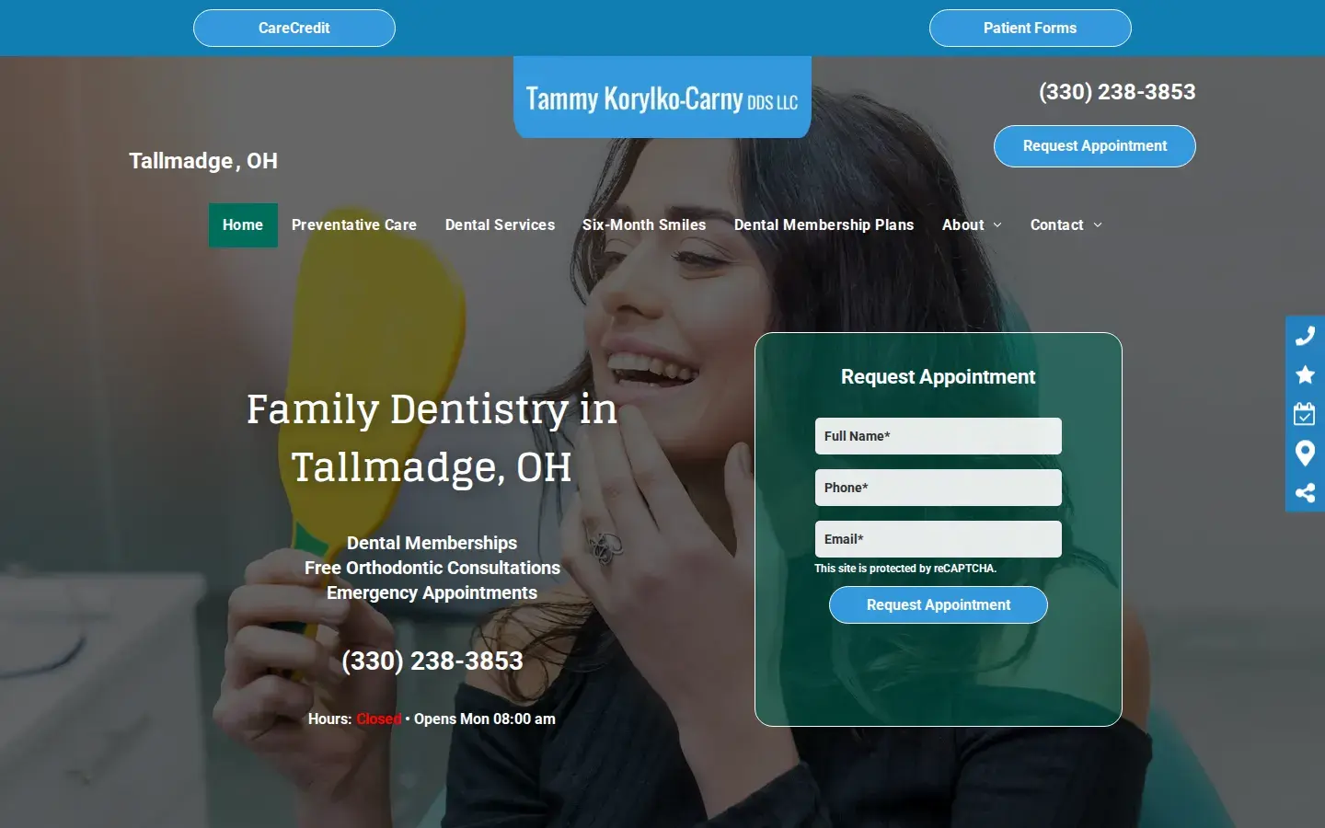Click the Request Appointment form heading

pos(939,377)
